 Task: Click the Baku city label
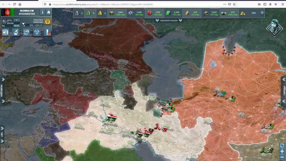coord(153,77)
